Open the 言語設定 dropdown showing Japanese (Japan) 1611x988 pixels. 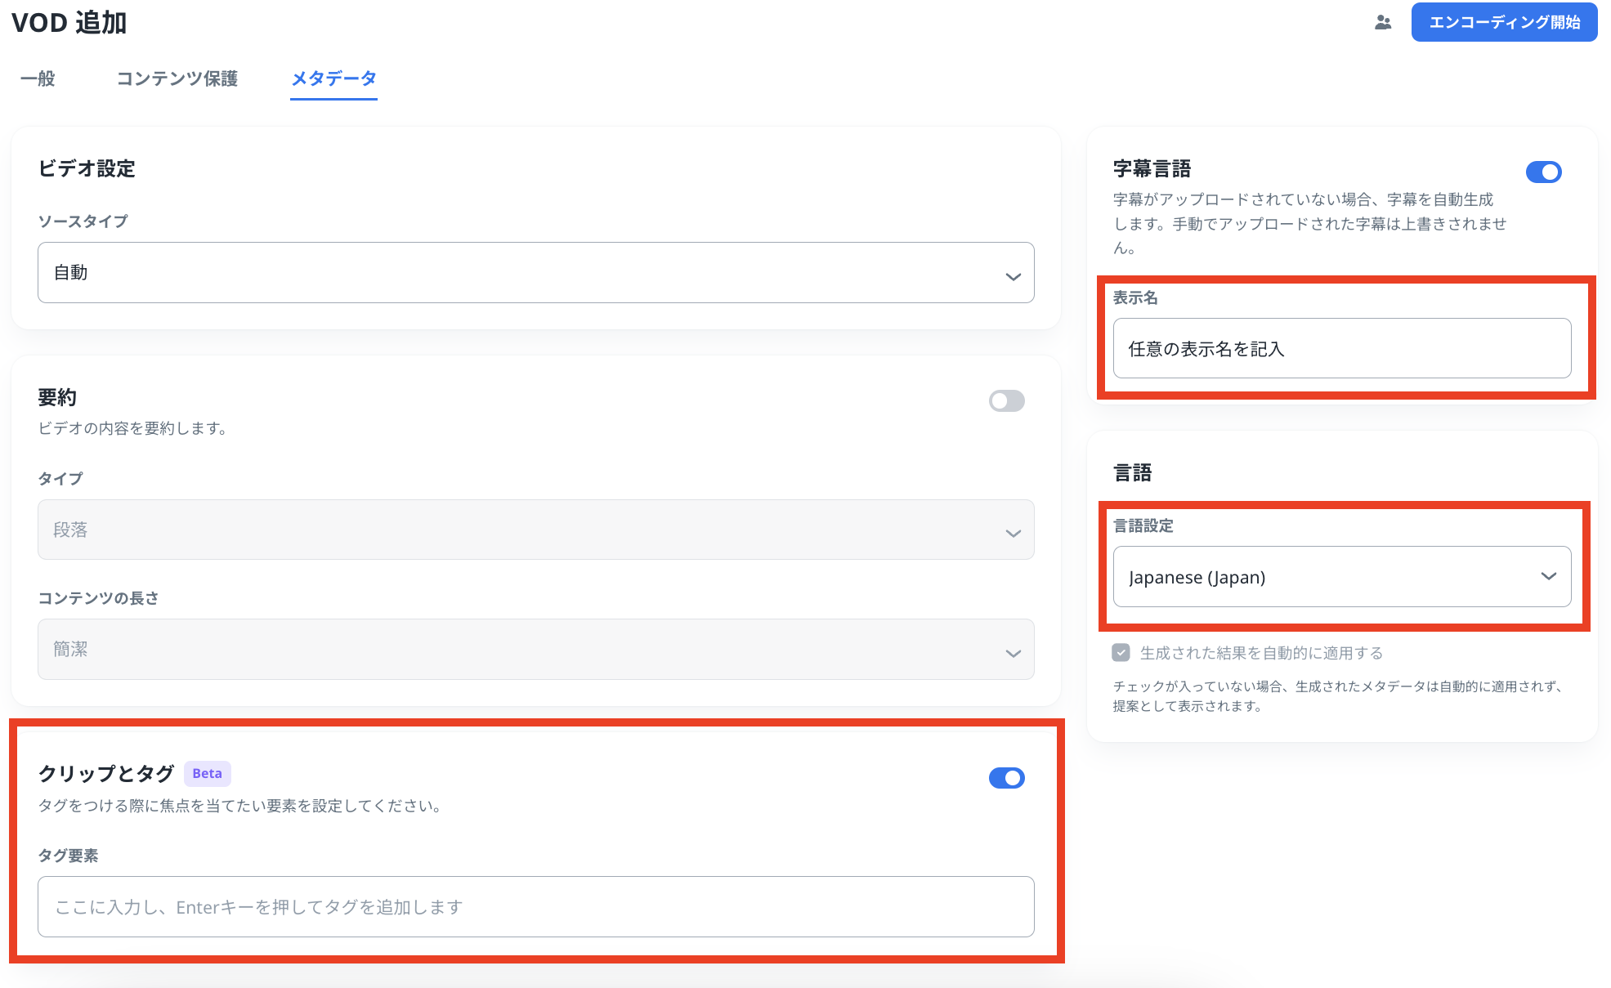[x=1324, y=577]
